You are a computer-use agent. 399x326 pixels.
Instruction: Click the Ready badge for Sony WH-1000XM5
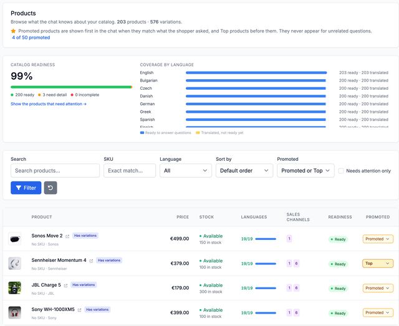338,313
